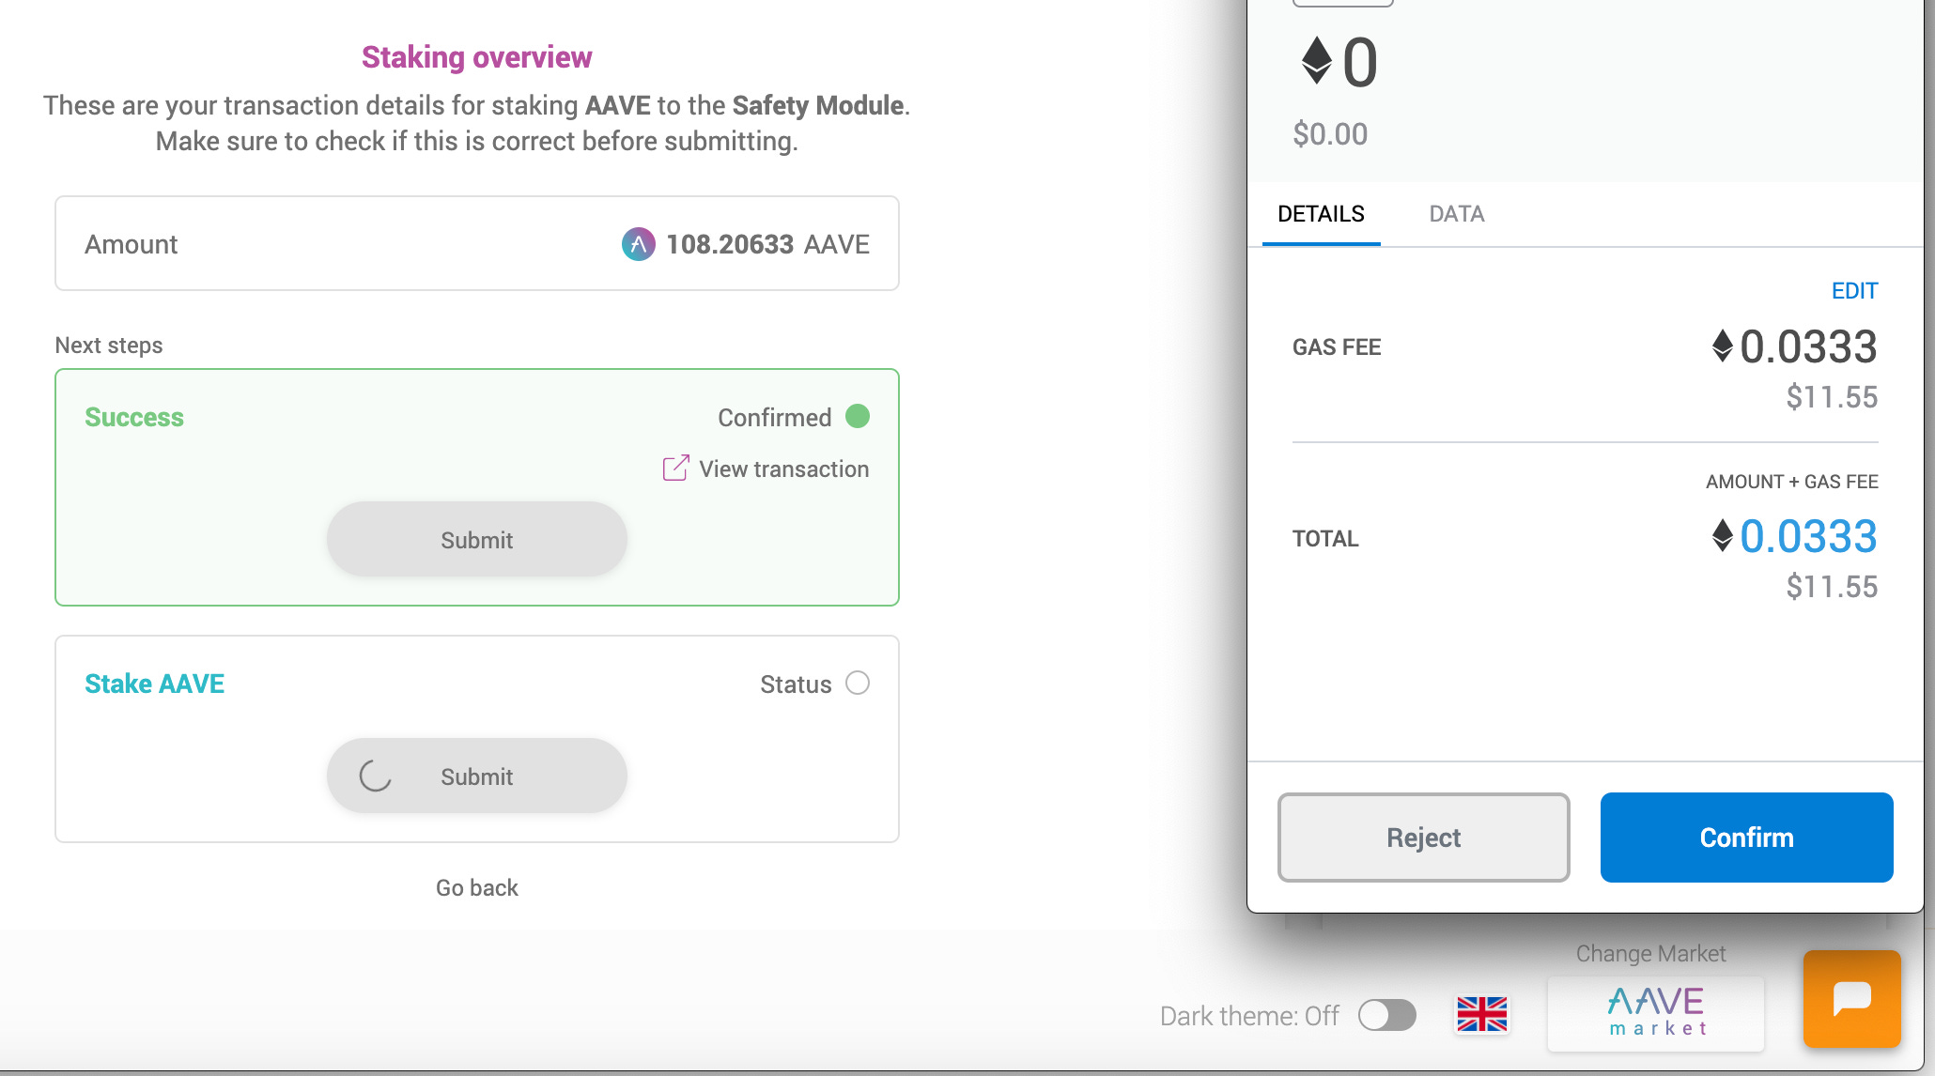Click the Ethereum icon beside total 0.0333
1935x1076 pixels.
coord(1721,535)
